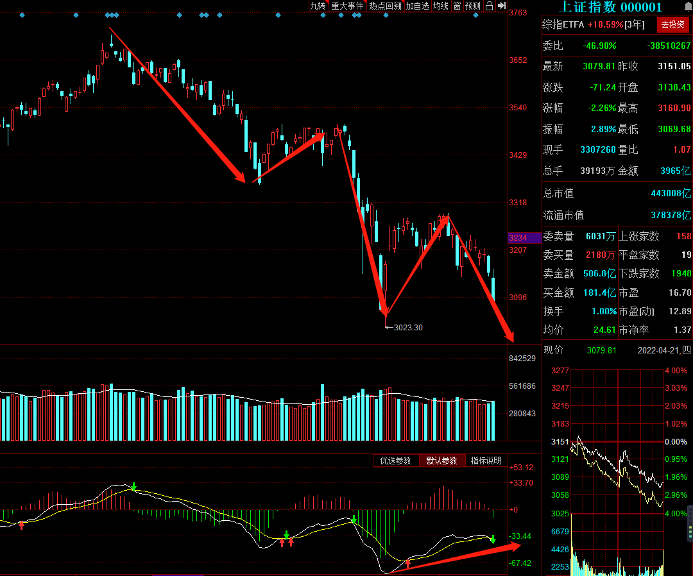The height and width of the screenshot is (576, 693).
Task: Toggle 均线 moving average lines
Action: [441, 6]
